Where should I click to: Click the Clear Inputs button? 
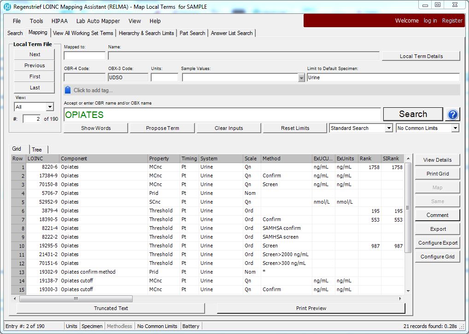coord(229,128)
